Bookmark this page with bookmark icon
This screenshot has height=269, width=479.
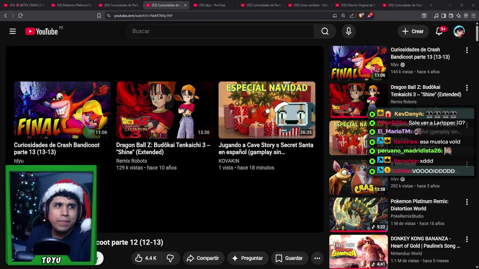pos(99,16)
